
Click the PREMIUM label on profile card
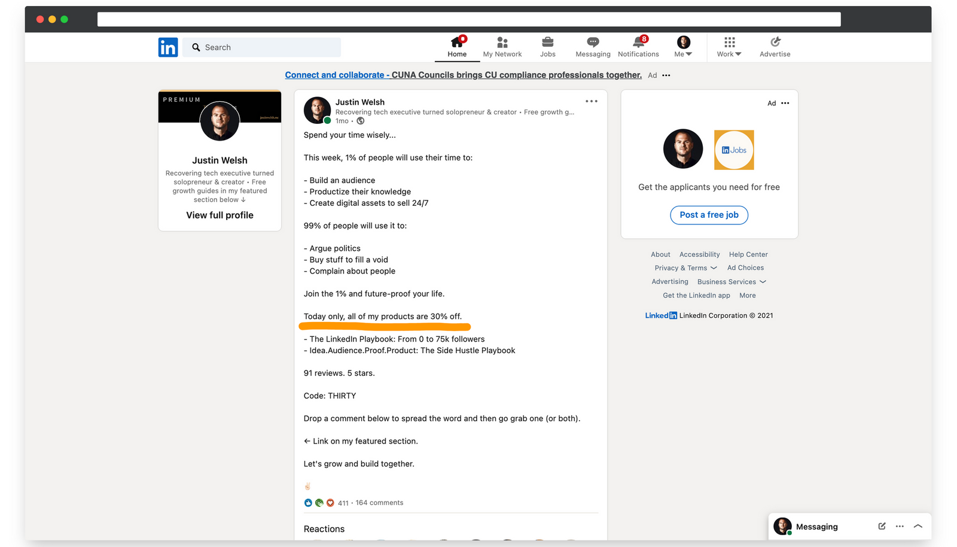182,100
